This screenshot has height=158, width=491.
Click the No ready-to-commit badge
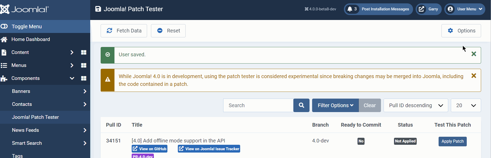click(x=361, y=141)
